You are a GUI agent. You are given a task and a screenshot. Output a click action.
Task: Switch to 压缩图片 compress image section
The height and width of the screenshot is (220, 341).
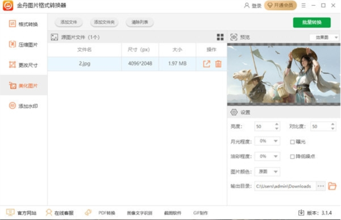click(23, 44)
